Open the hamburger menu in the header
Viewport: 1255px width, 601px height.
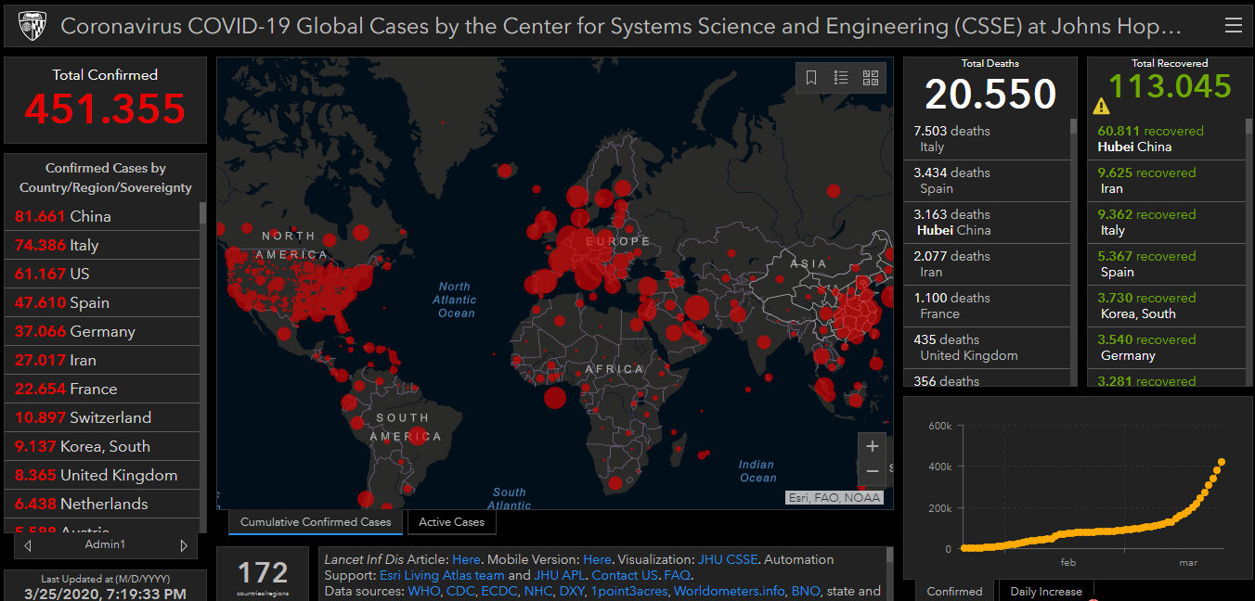[1233, 26]
